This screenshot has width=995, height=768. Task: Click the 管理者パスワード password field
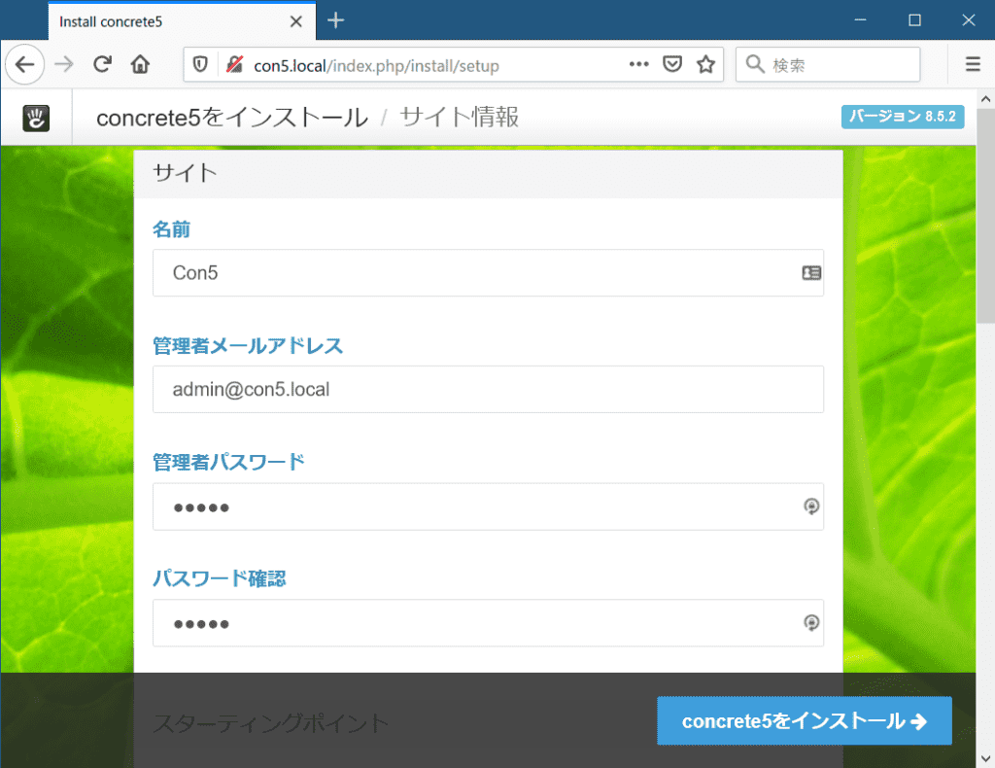488,506
